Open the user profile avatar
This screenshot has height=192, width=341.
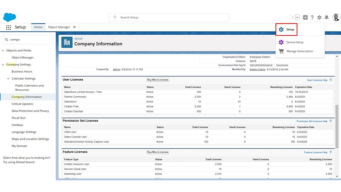[x=336, y=17]
